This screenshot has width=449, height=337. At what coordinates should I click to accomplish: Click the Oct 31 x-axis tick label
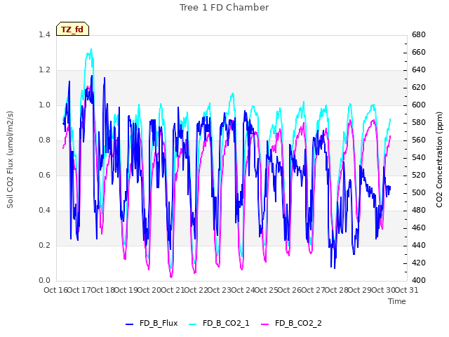[407, 290]
